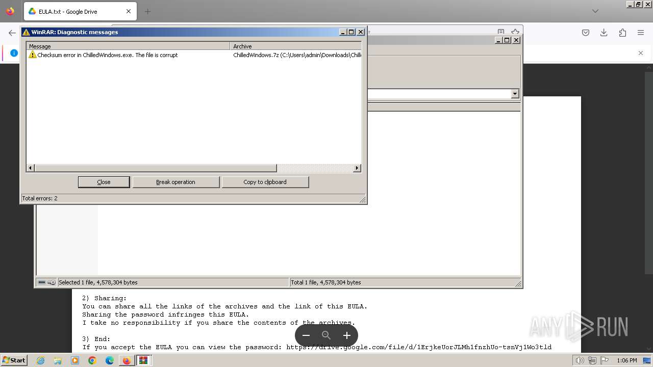This screenshot has width=653, height=367.
Task: Click 'Selected 1 file, 4,578,304 bytes' status text
Action: 98,282
